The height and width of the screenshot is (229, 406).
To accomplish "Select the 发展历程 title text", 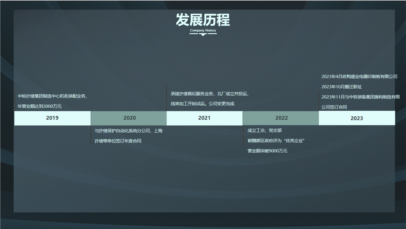I will (x=203, y=20).
